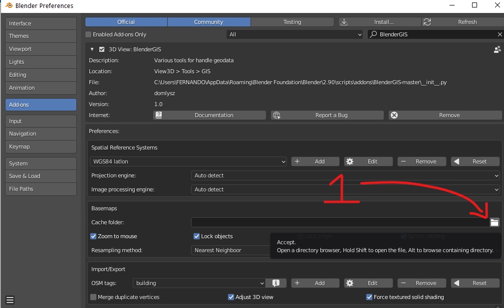504x308 pixels.
Task: Click Install... to add an add-on
Action: [379, 22]
